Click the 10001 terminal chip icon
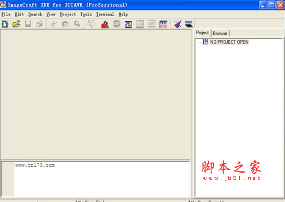This screenshot has height=202, width=285. click(x=189, y=24)
